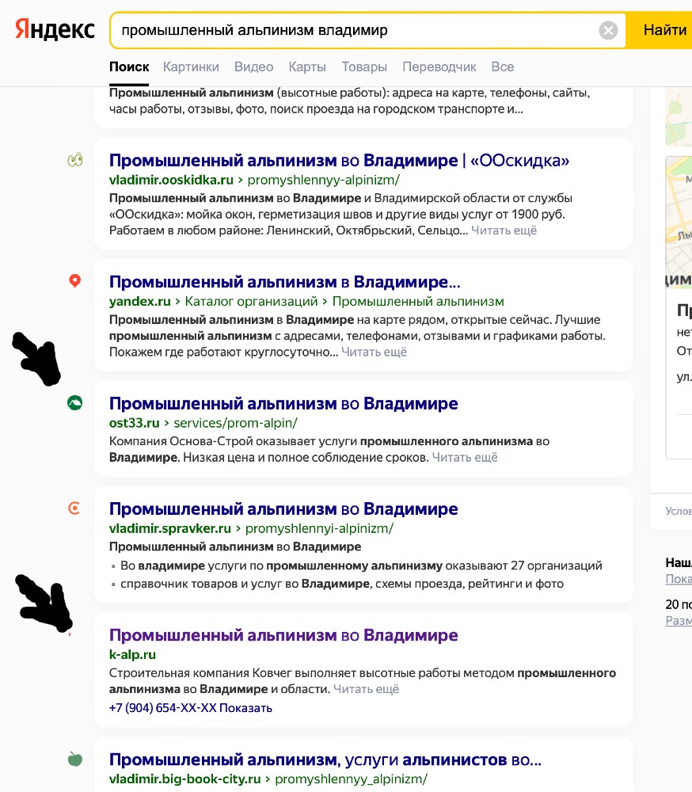The width and height of the screenshot is (692, 792).
Task: Open the ost33.ru domain link
Action: click(x=135, y=423)
